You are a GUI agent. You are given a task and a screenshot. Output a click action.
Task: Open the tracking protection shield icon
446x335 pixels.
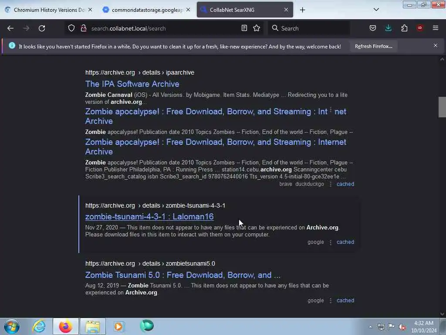pyautogui.click(x=71, y=28)
